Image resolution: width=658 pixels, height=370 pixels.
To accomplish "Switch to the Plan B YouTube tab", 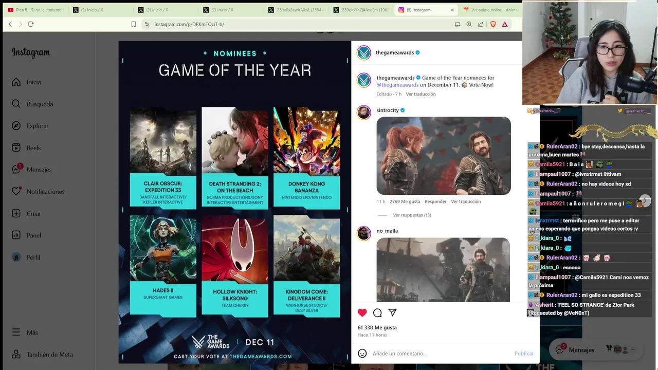I will click(35, 10).
